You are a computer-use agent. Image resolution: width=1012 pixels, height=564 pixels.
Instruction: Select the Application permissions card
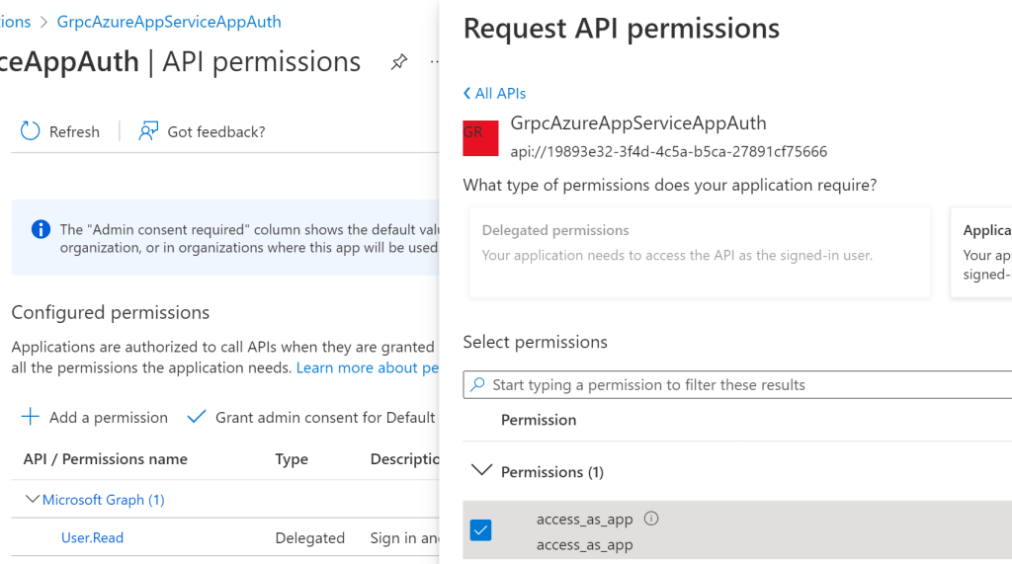(x=983, y=252)
